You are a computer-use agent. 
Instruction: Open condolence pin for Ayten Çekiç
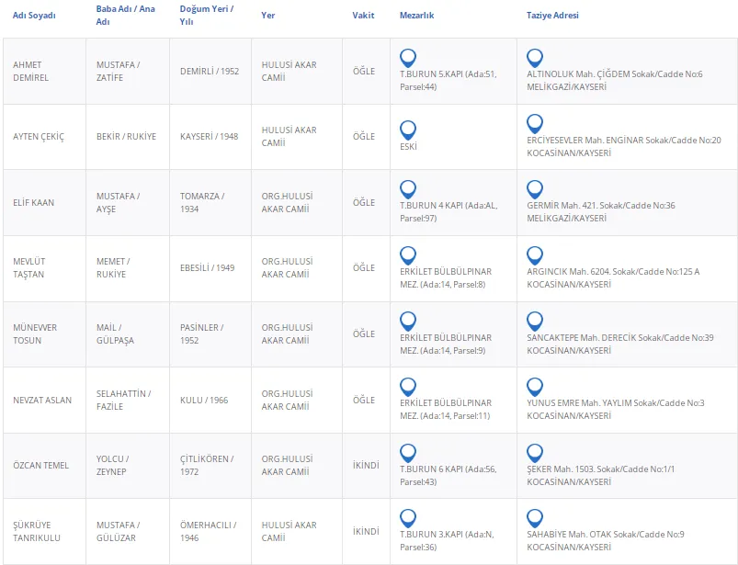click(x=535, y=123)
